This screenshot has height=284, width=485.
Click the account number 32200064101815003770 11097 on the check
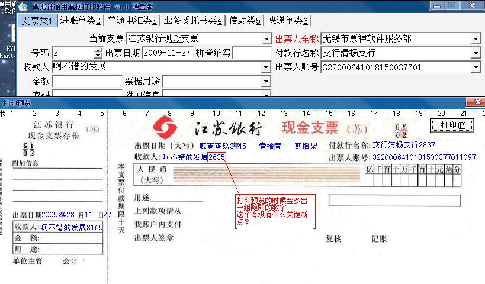coord(424,157)
